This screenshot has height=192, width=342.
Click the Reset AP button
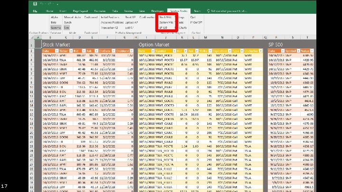tap(130, 17)
